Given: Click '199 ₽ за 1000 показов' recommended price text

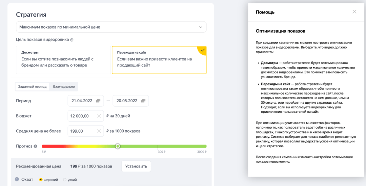Looking at the screenshot, I should pos(91,166).
